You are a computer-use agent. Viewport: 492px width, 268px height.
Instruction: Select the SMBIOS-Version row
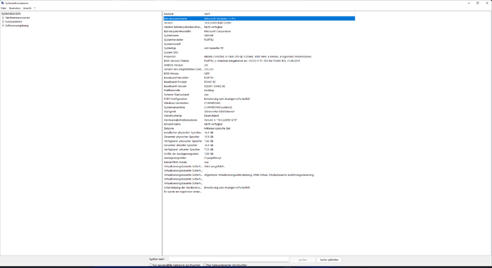pos(259,65)
